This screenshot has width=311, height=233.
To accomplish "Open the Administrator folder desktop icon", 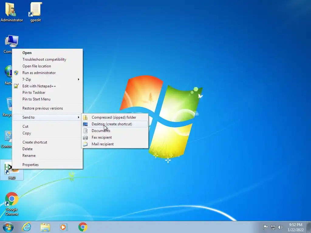I will 12,12.
